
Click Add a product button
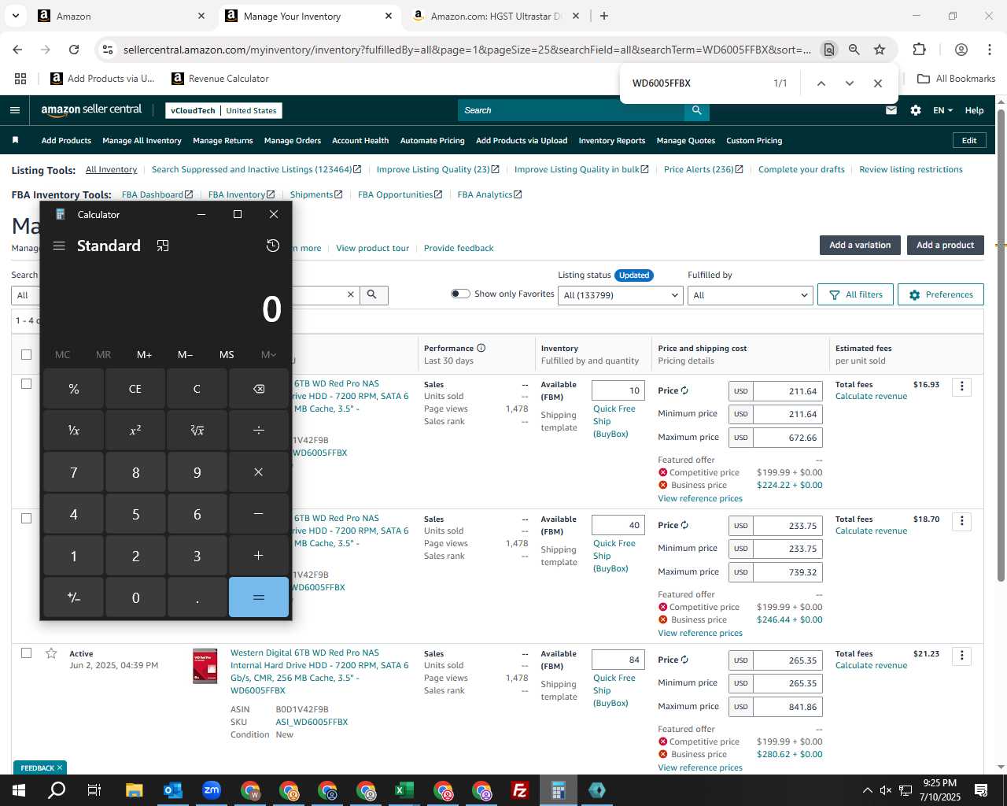click(945, 245)
